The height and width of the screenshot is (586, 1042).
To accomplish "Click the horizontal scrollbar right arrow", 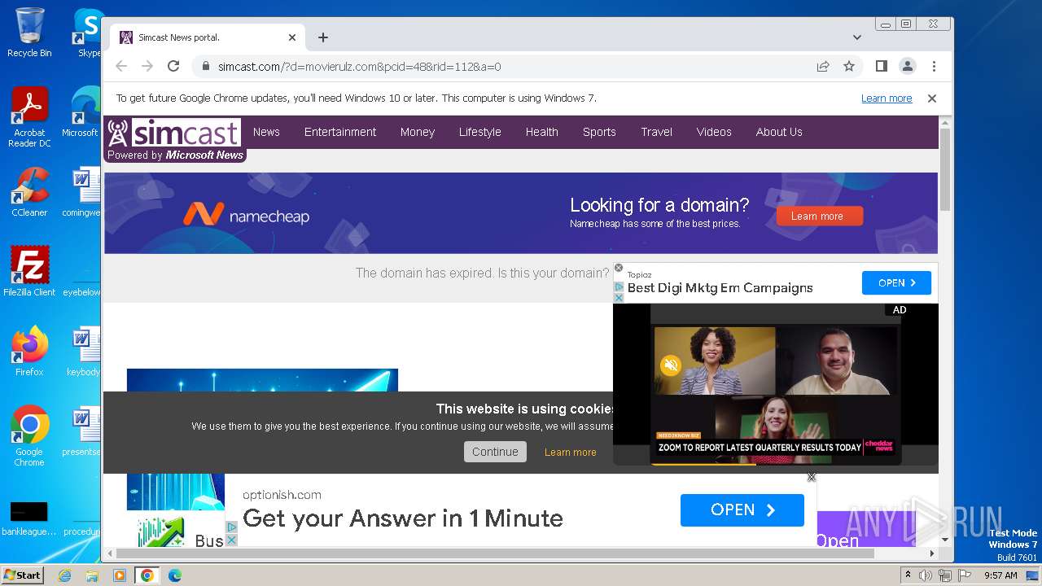I will click(932, 553).
